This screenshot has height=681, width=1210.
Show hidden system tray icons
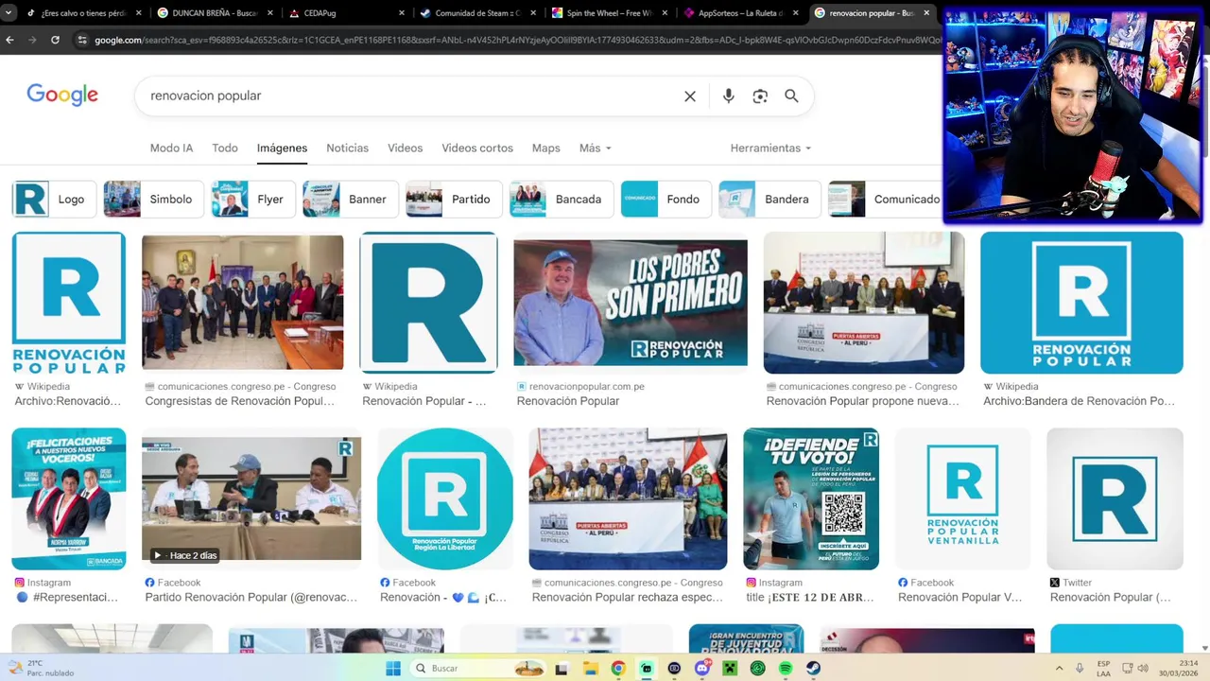tap(1058, 669)
